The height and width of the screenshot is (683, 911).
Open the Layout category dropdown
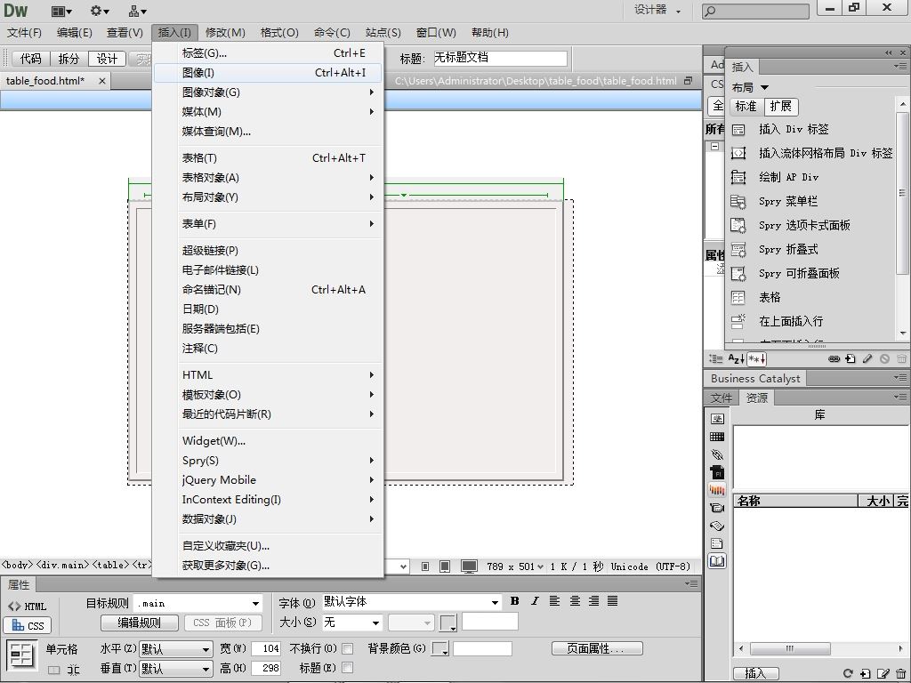click(x=750, y=88)
